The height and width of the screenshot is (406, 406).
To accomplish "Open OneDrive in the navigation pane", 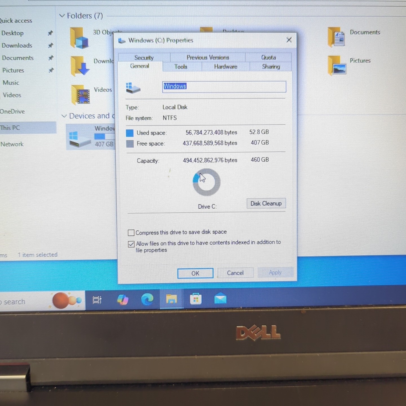I will click(12, 111).
